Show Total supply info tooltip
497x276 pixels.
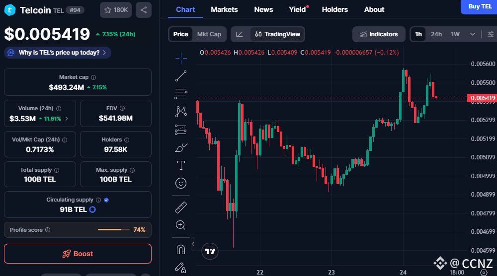[x=57, y=170]
